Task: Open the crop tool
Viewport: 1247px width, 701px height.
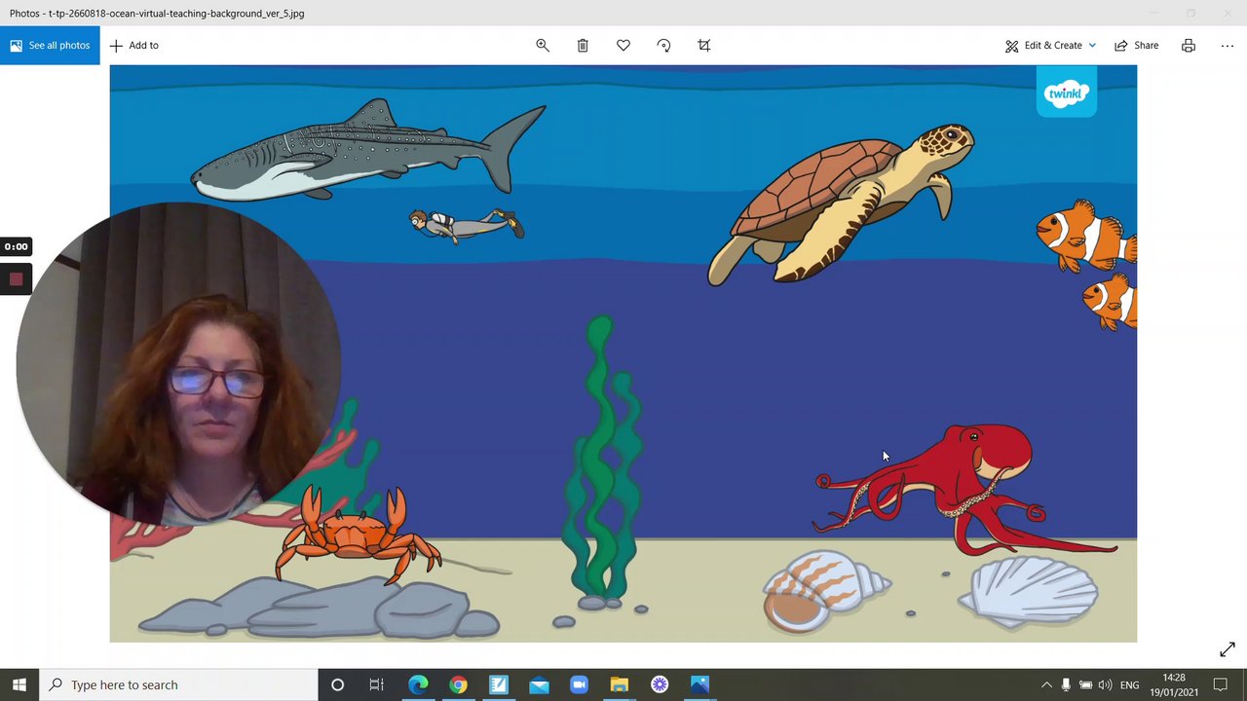Action: (704, 46)
